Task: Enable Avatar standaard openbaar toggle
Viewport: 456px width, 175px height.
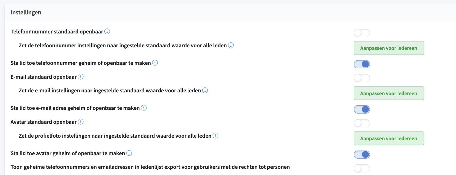Action: click(x=362, y=123)
